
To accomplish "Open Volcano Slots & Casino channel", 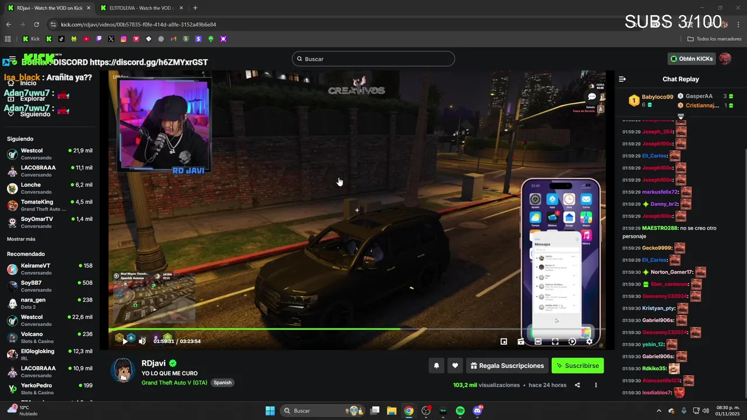I will (x=50, y=338).
